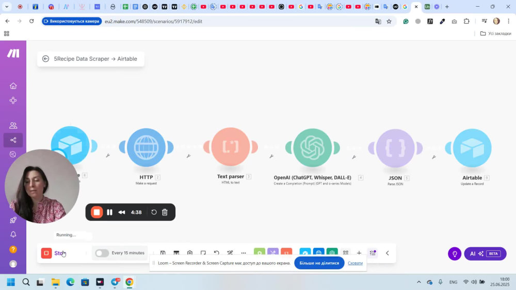This screenshot has height=290, width=516.
Task: Open the Text parser module
Action: [x=230, y=147]
